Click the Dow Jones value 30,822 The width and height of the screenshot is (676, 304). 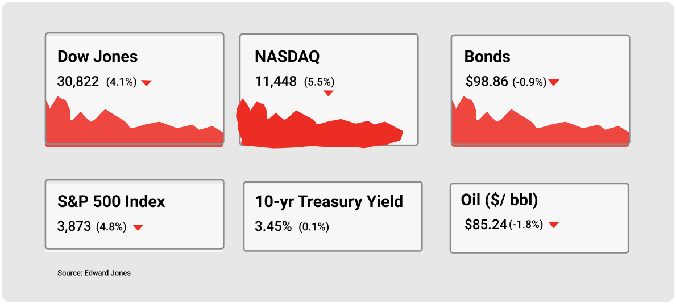[x=78, y=81]
